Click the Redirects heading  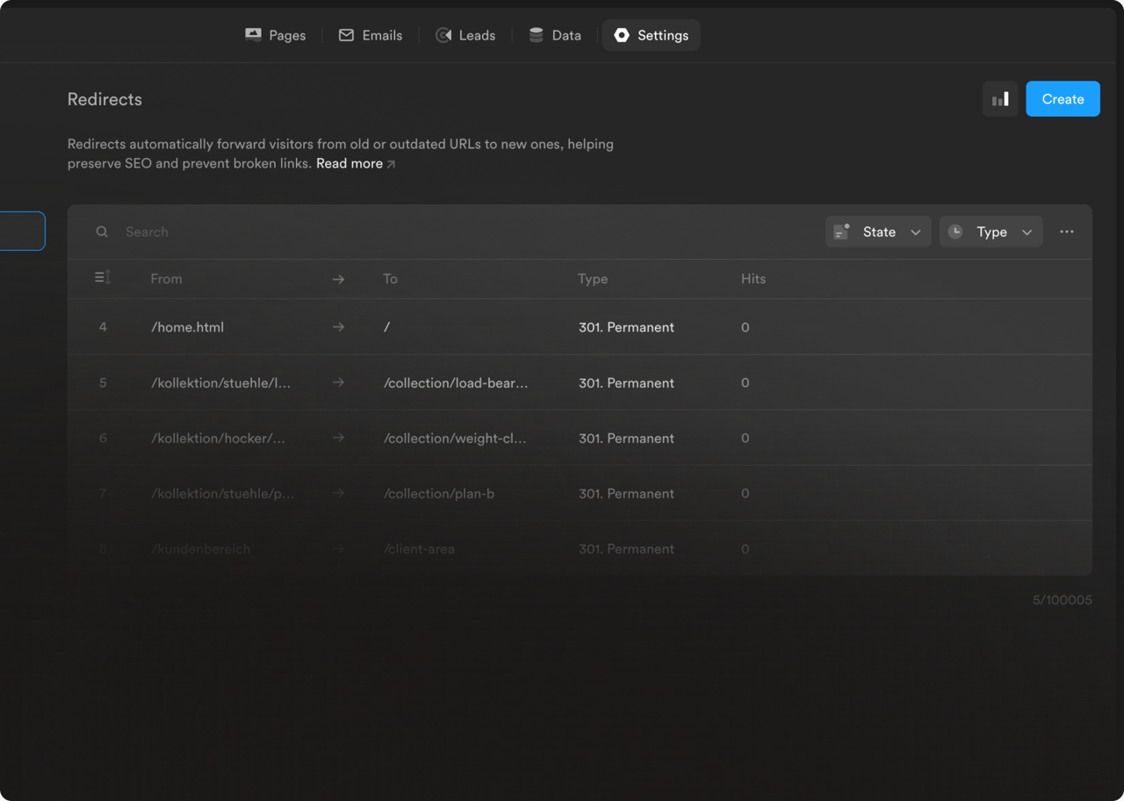pyautogui.click(x=104, y=99)
